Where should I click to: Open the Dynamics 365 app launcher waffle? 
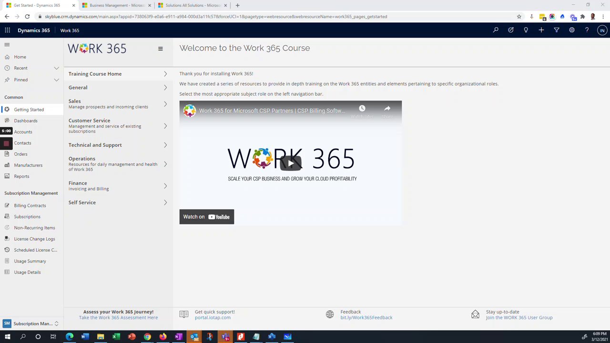click(x=7, y=30)
